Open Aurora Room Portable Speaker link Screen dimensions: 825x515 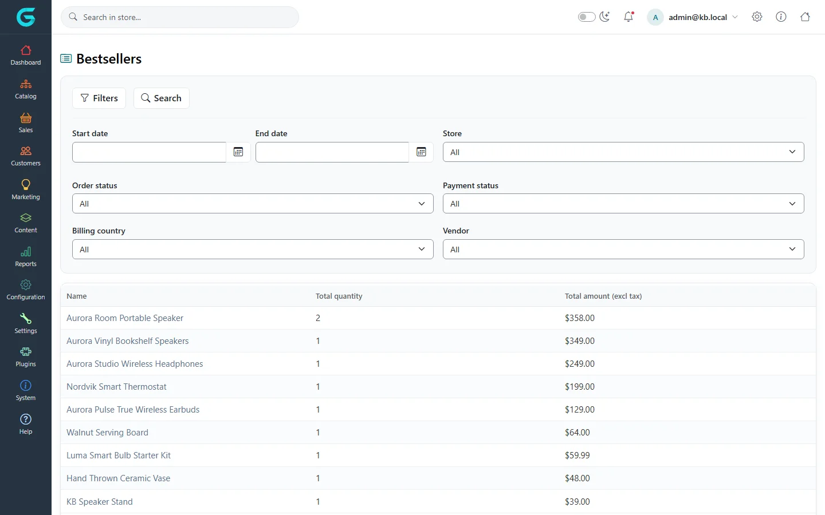coord(125,318)
